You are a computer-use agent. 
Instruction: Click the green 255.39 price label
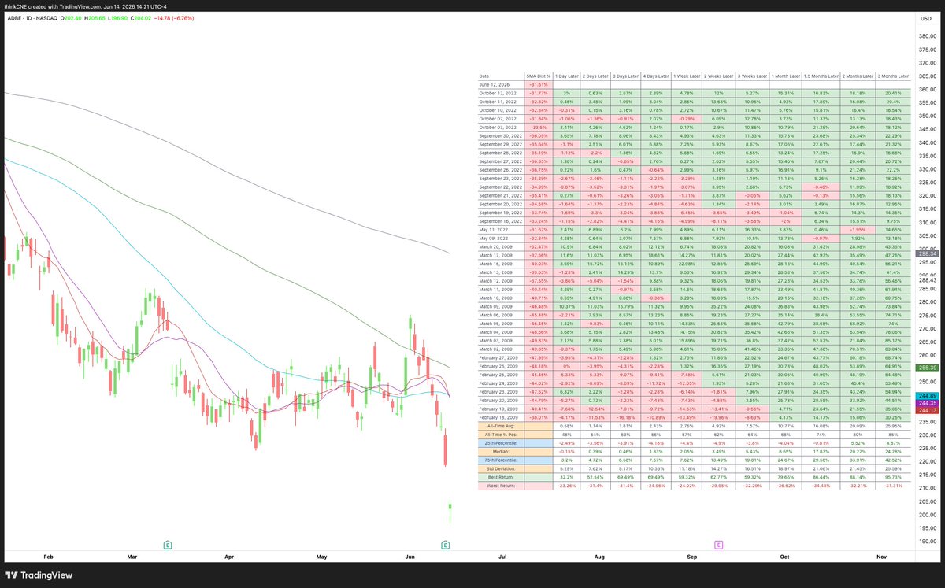[926, 368]
